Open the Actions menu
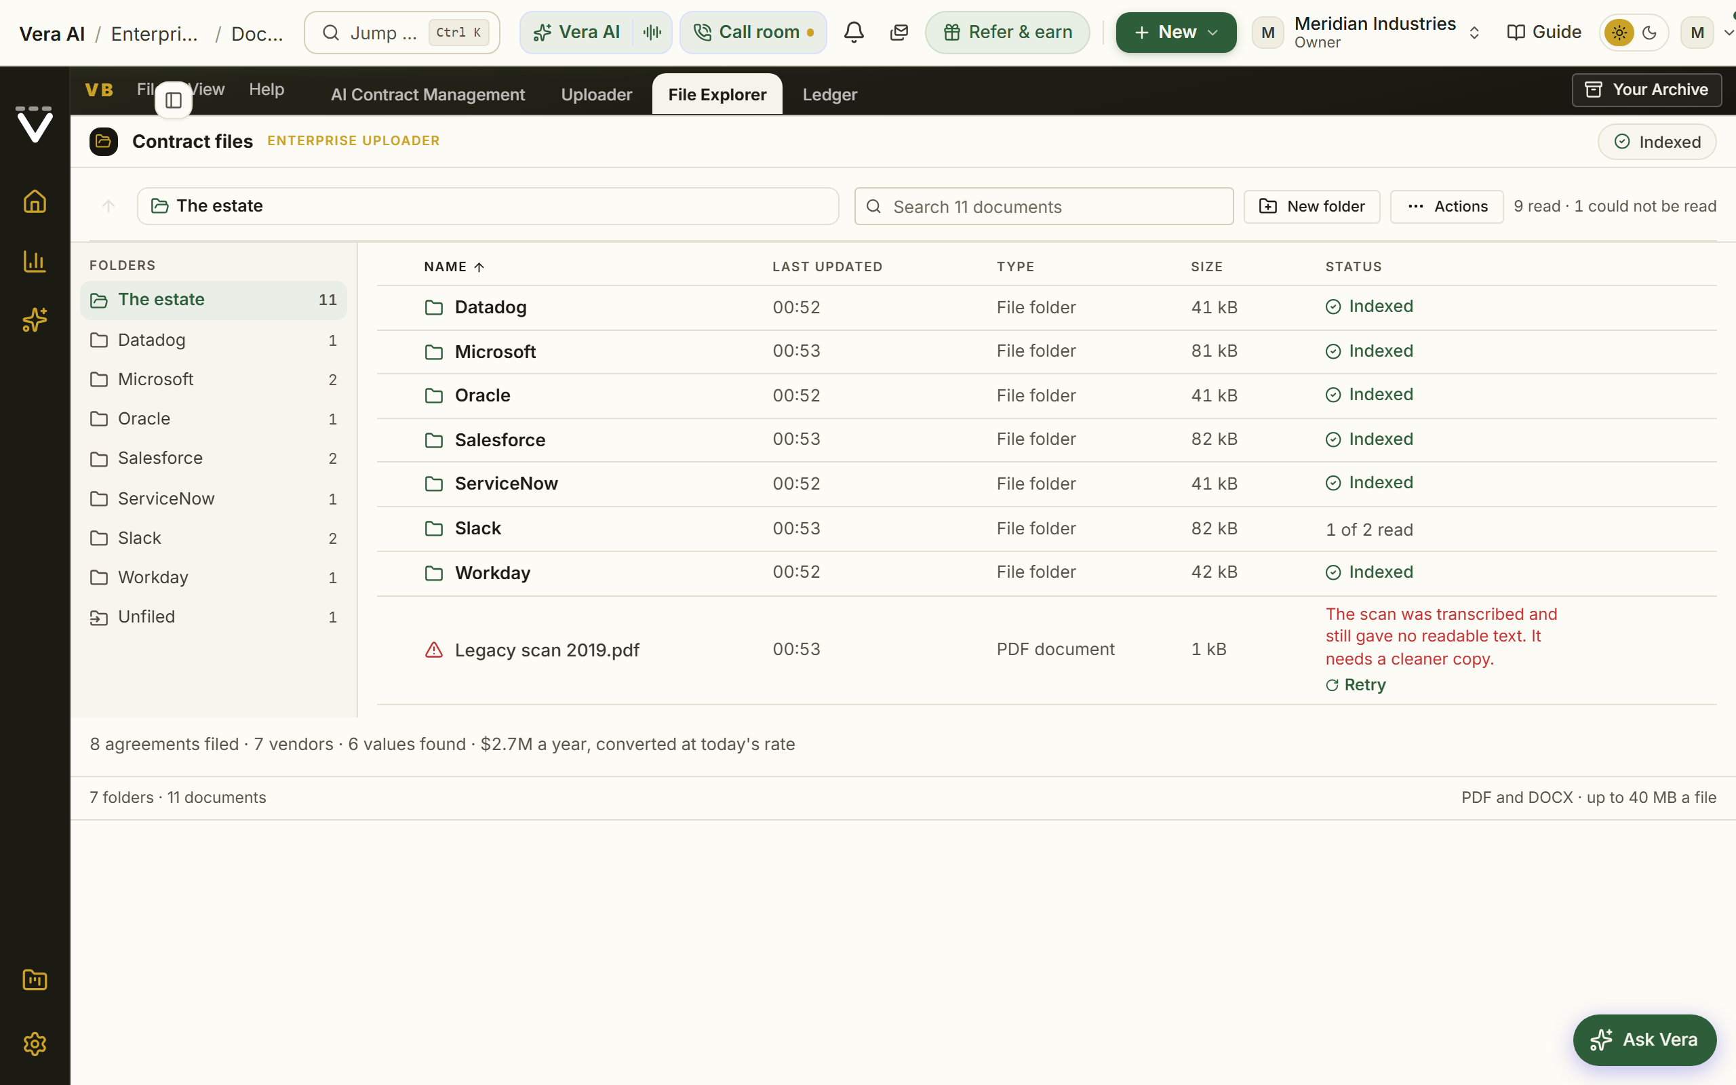Image resolution: width=1736 pixels, height=1085 pixels. [x=1446, y=207]
